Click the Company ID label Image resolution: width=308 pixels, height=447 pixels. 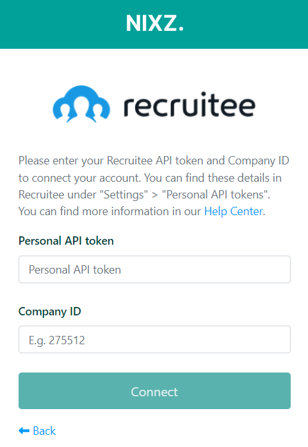pyautogui.click(x=50, y=311)
